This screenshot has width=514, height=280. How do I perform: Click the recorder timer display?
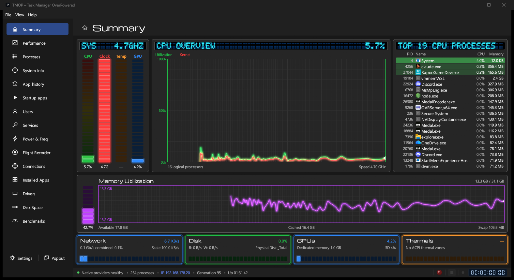[488, 273]
